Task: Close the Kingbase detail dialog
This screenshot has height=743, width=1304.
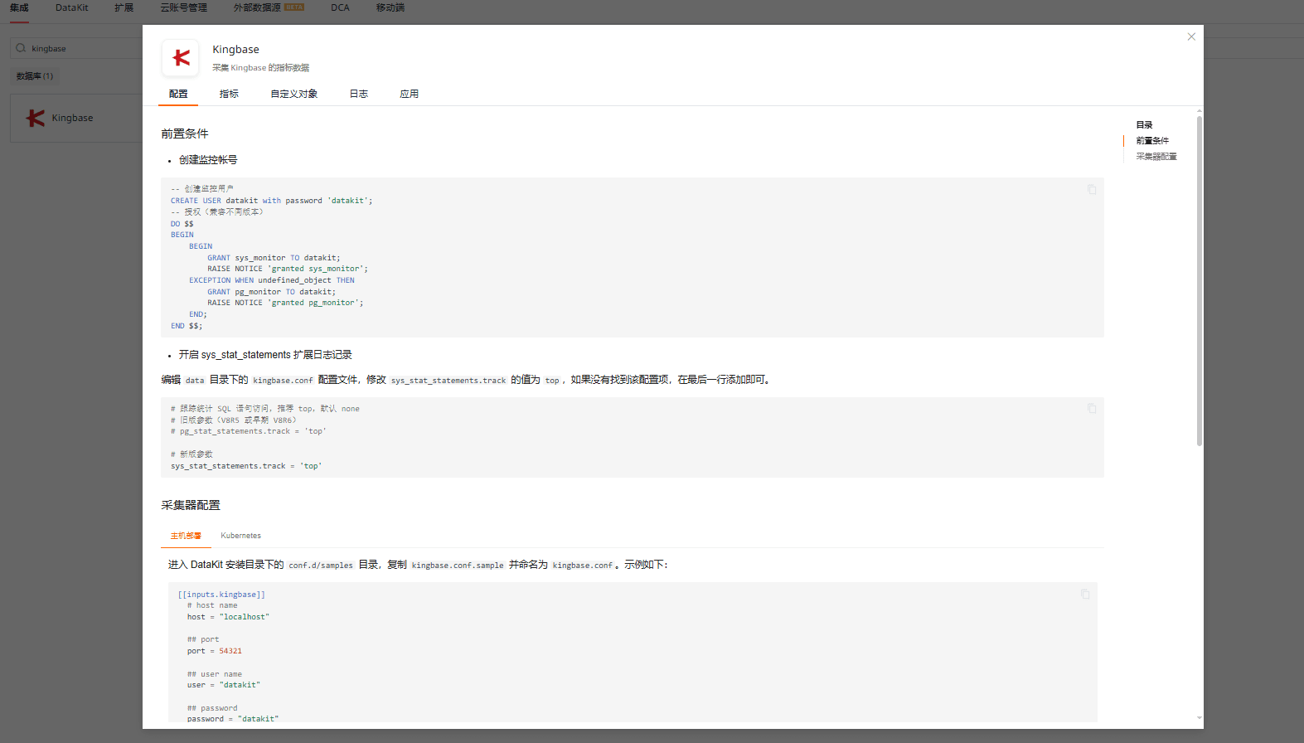Action: coord(1191,36)
